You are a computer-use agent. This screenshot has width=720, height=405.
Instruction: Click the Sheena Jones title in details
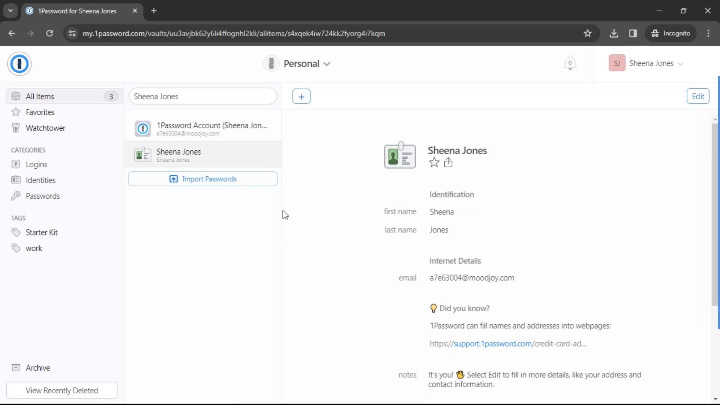click(457, 150)
